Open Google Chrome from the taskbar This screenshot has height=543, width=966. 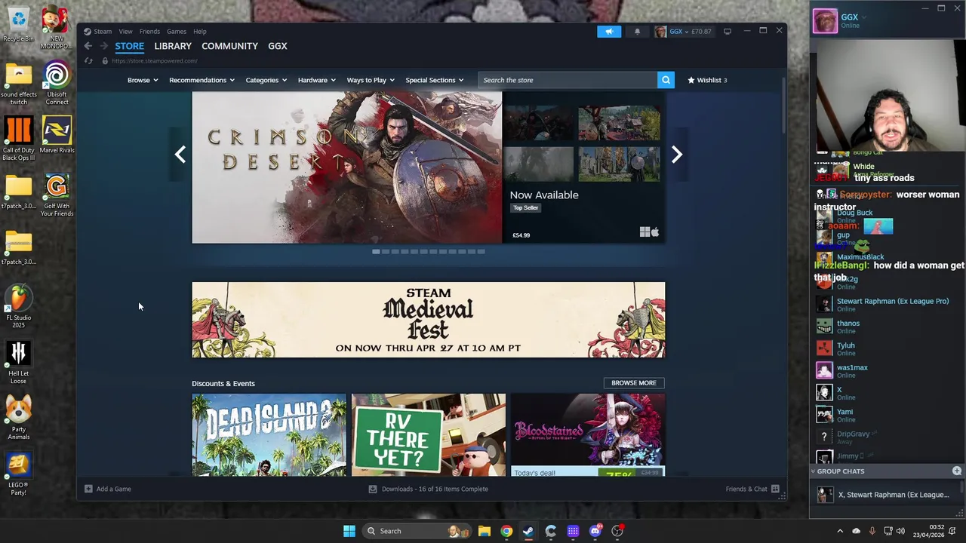point(506,531)
